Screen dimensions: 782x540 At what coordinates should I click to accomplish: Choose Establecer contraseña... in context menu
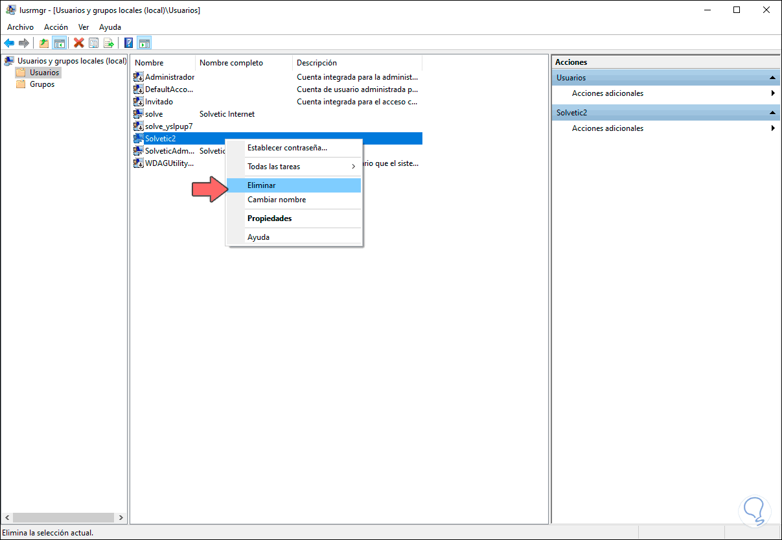pos(293,148)
